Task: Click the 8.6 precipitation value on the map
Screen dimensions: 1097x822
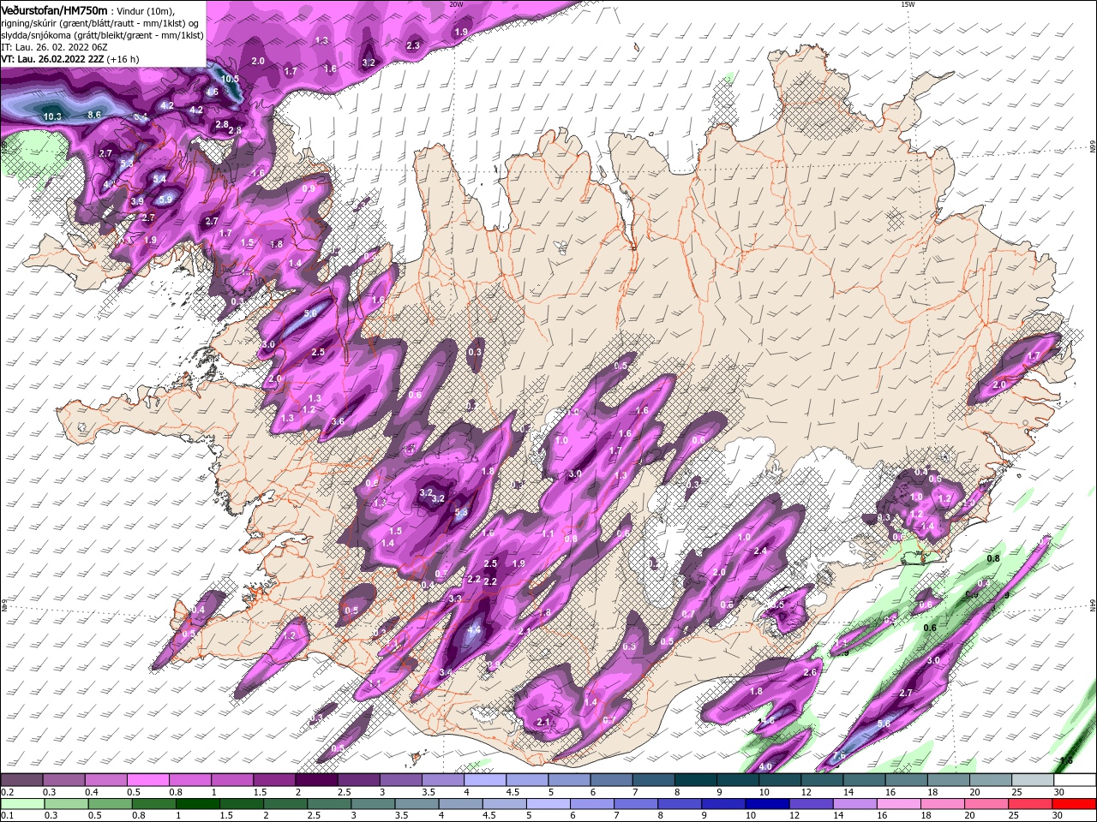Action: pos(94,114)
